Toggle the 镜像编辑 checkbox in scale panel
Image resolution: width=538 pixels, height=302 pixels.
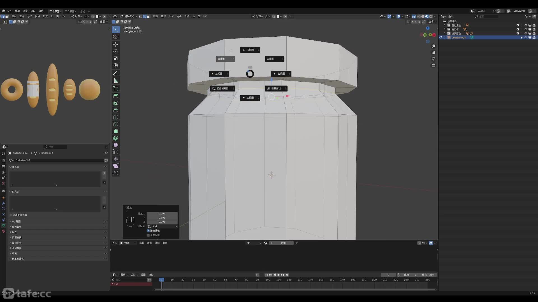[148, 231]
